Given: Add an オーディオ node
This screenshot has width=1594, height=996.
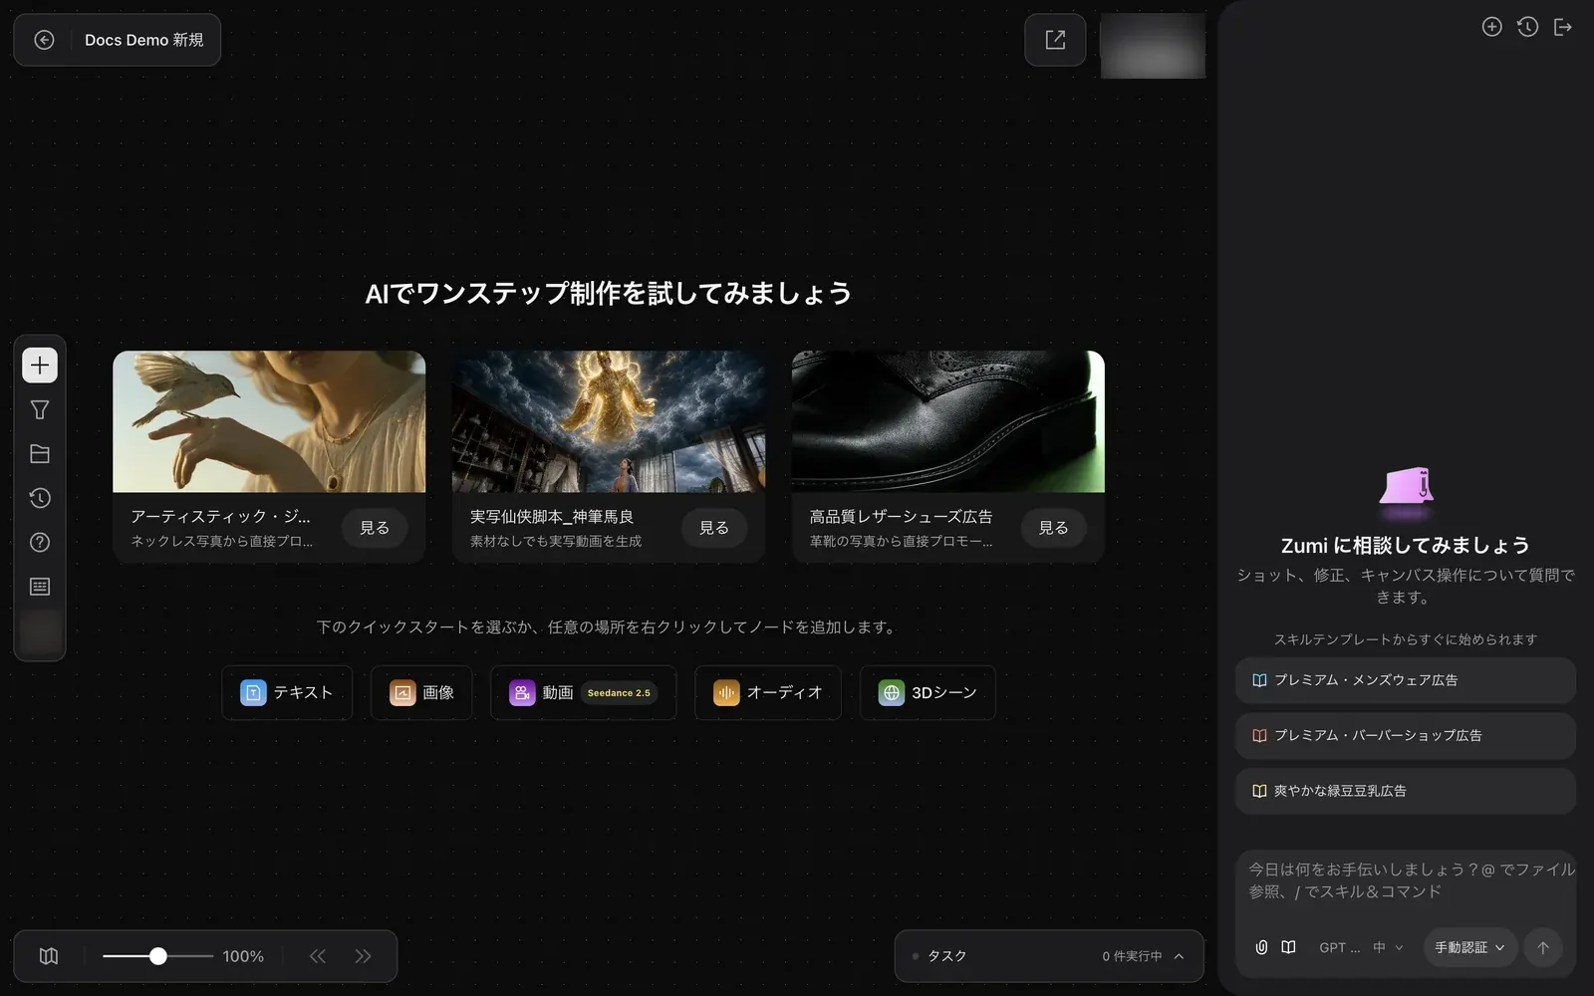Looking at the screenshot, I should click(x=768, y=692).
